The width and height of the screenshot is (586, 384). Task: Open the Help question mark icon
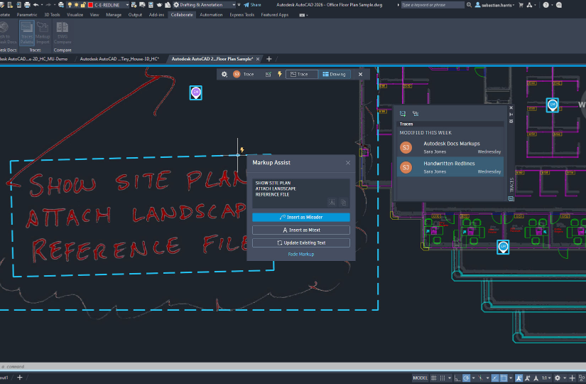tap(546, 5)
